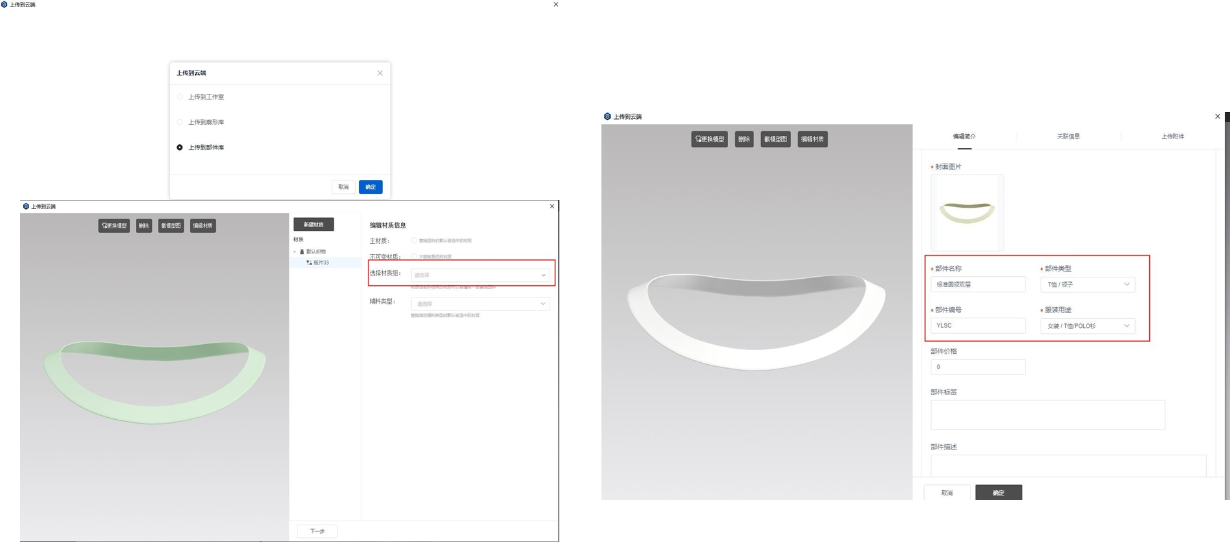Viewport: 1230px width, 542px height.
Task: Select the 上传到工作室 radio option
Action: pos(180,97)
